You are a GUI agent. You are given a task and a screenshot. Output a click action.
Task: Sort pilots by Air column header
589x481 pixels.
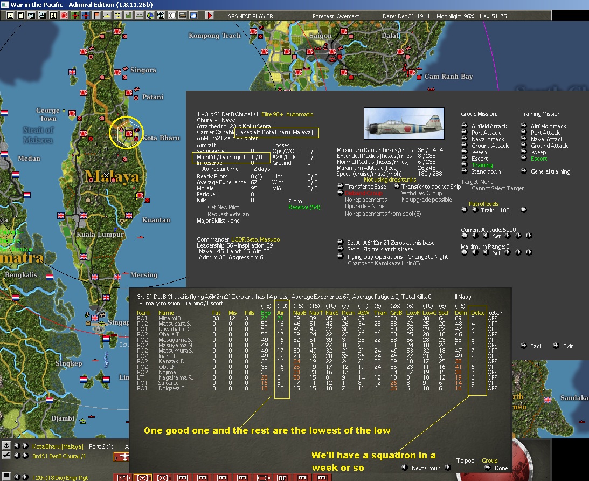(280, 313)
